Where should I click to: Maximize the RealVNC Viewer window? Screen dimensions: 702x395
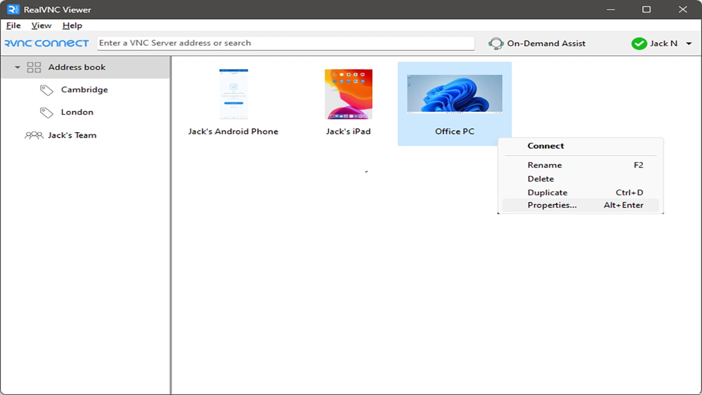click(647, 9)
